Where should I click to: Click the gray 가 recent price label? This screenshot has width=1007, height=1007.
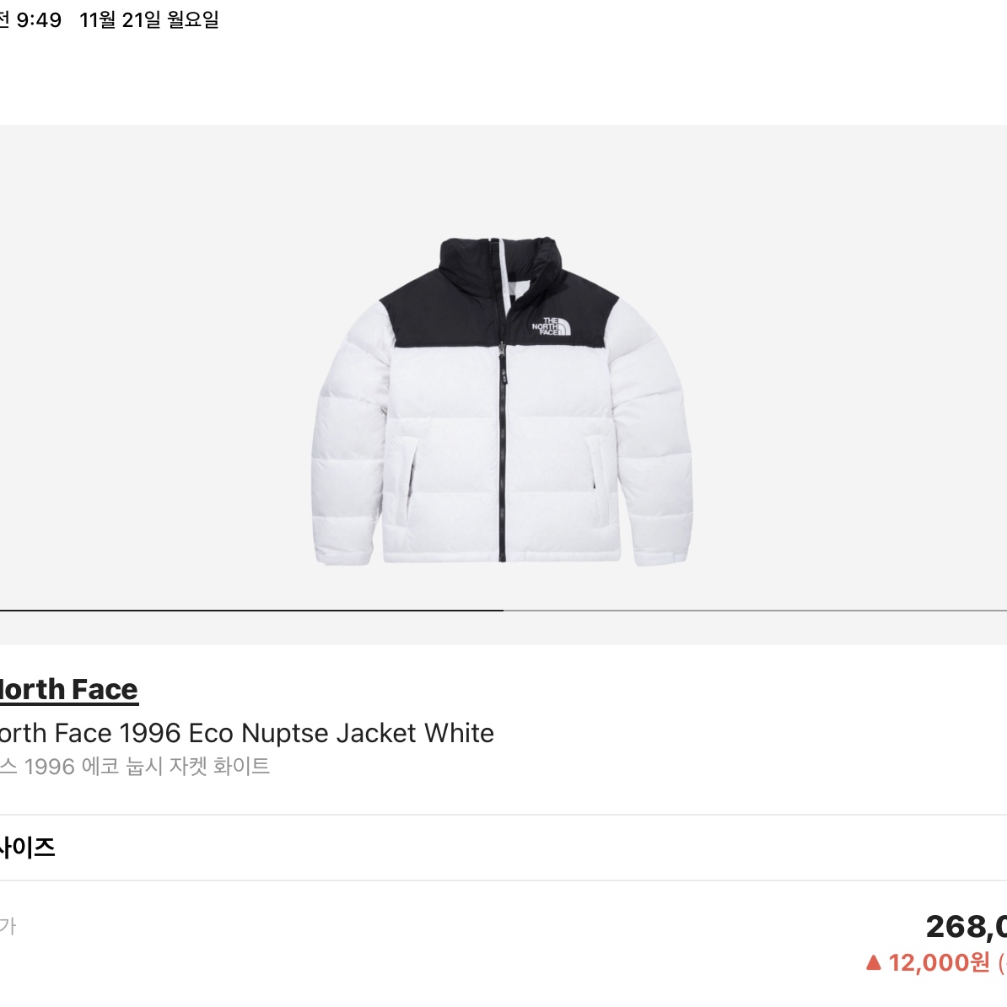pyautogui.click(x=8, y=926)
